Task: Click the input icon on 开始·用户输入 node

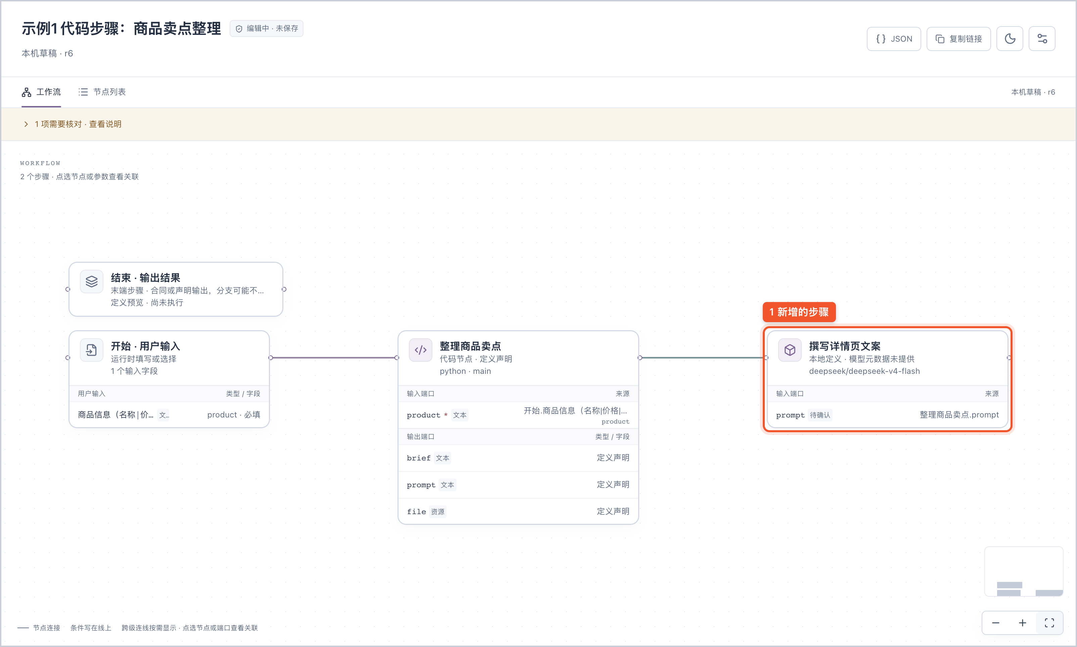Action: pyautogui.click(x=92, y=350)
